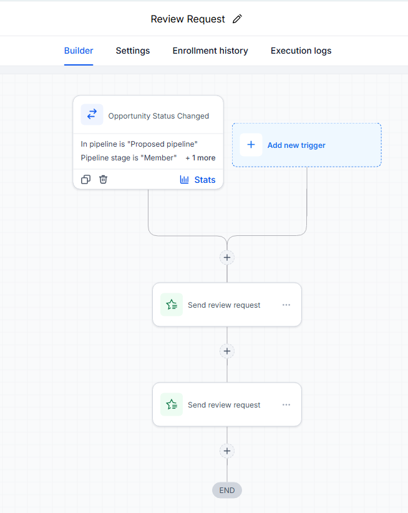
Task: Click star icon on second Send review request
Action: pos(172,404)
